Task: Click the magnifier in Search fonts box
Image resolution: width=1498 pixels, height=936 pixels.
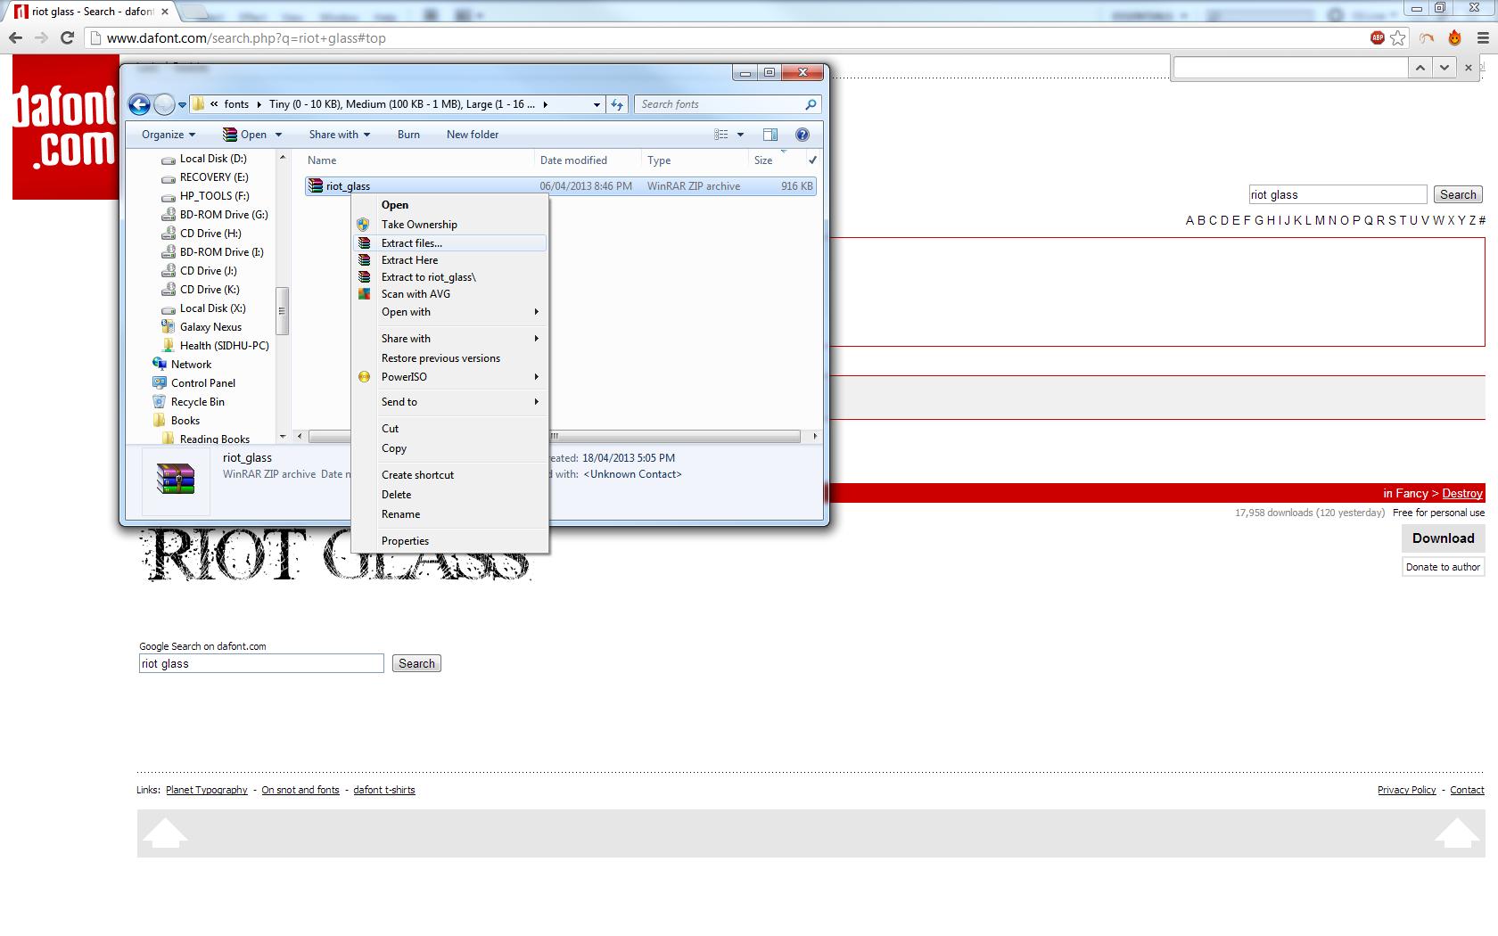Action: [x=811, y=104]
